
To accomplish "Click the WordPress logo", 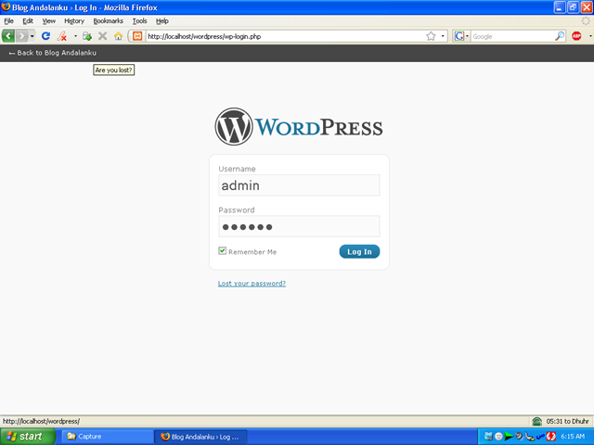I will tap(299, 127).
